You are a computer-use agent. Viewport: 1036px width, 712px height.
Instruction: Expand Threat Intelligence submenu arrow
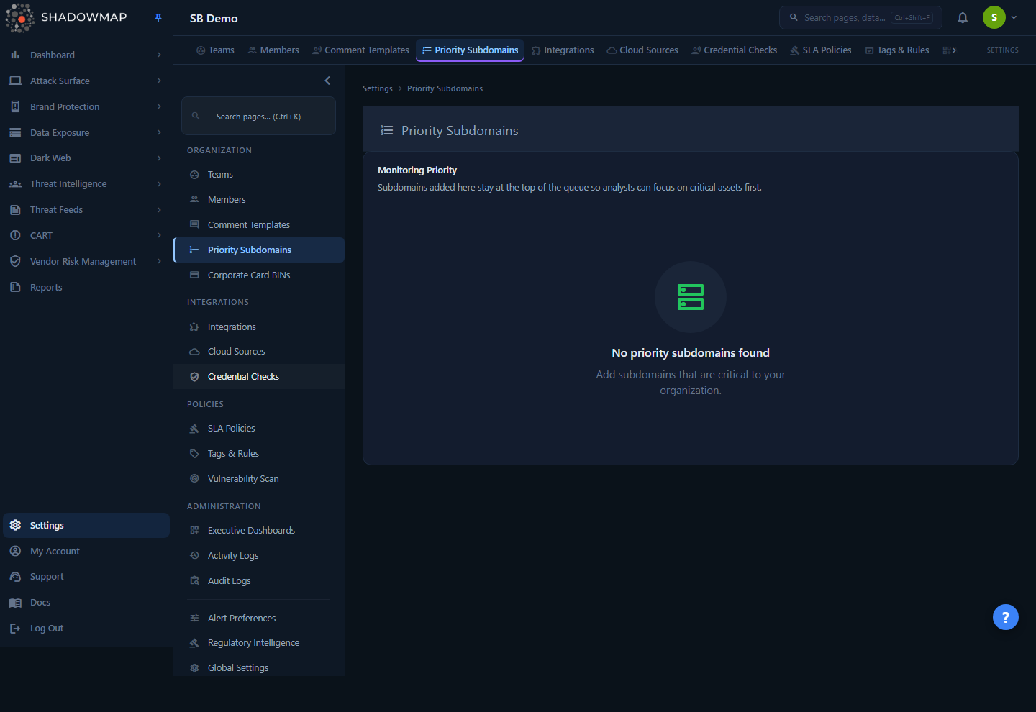coord(159,183)
